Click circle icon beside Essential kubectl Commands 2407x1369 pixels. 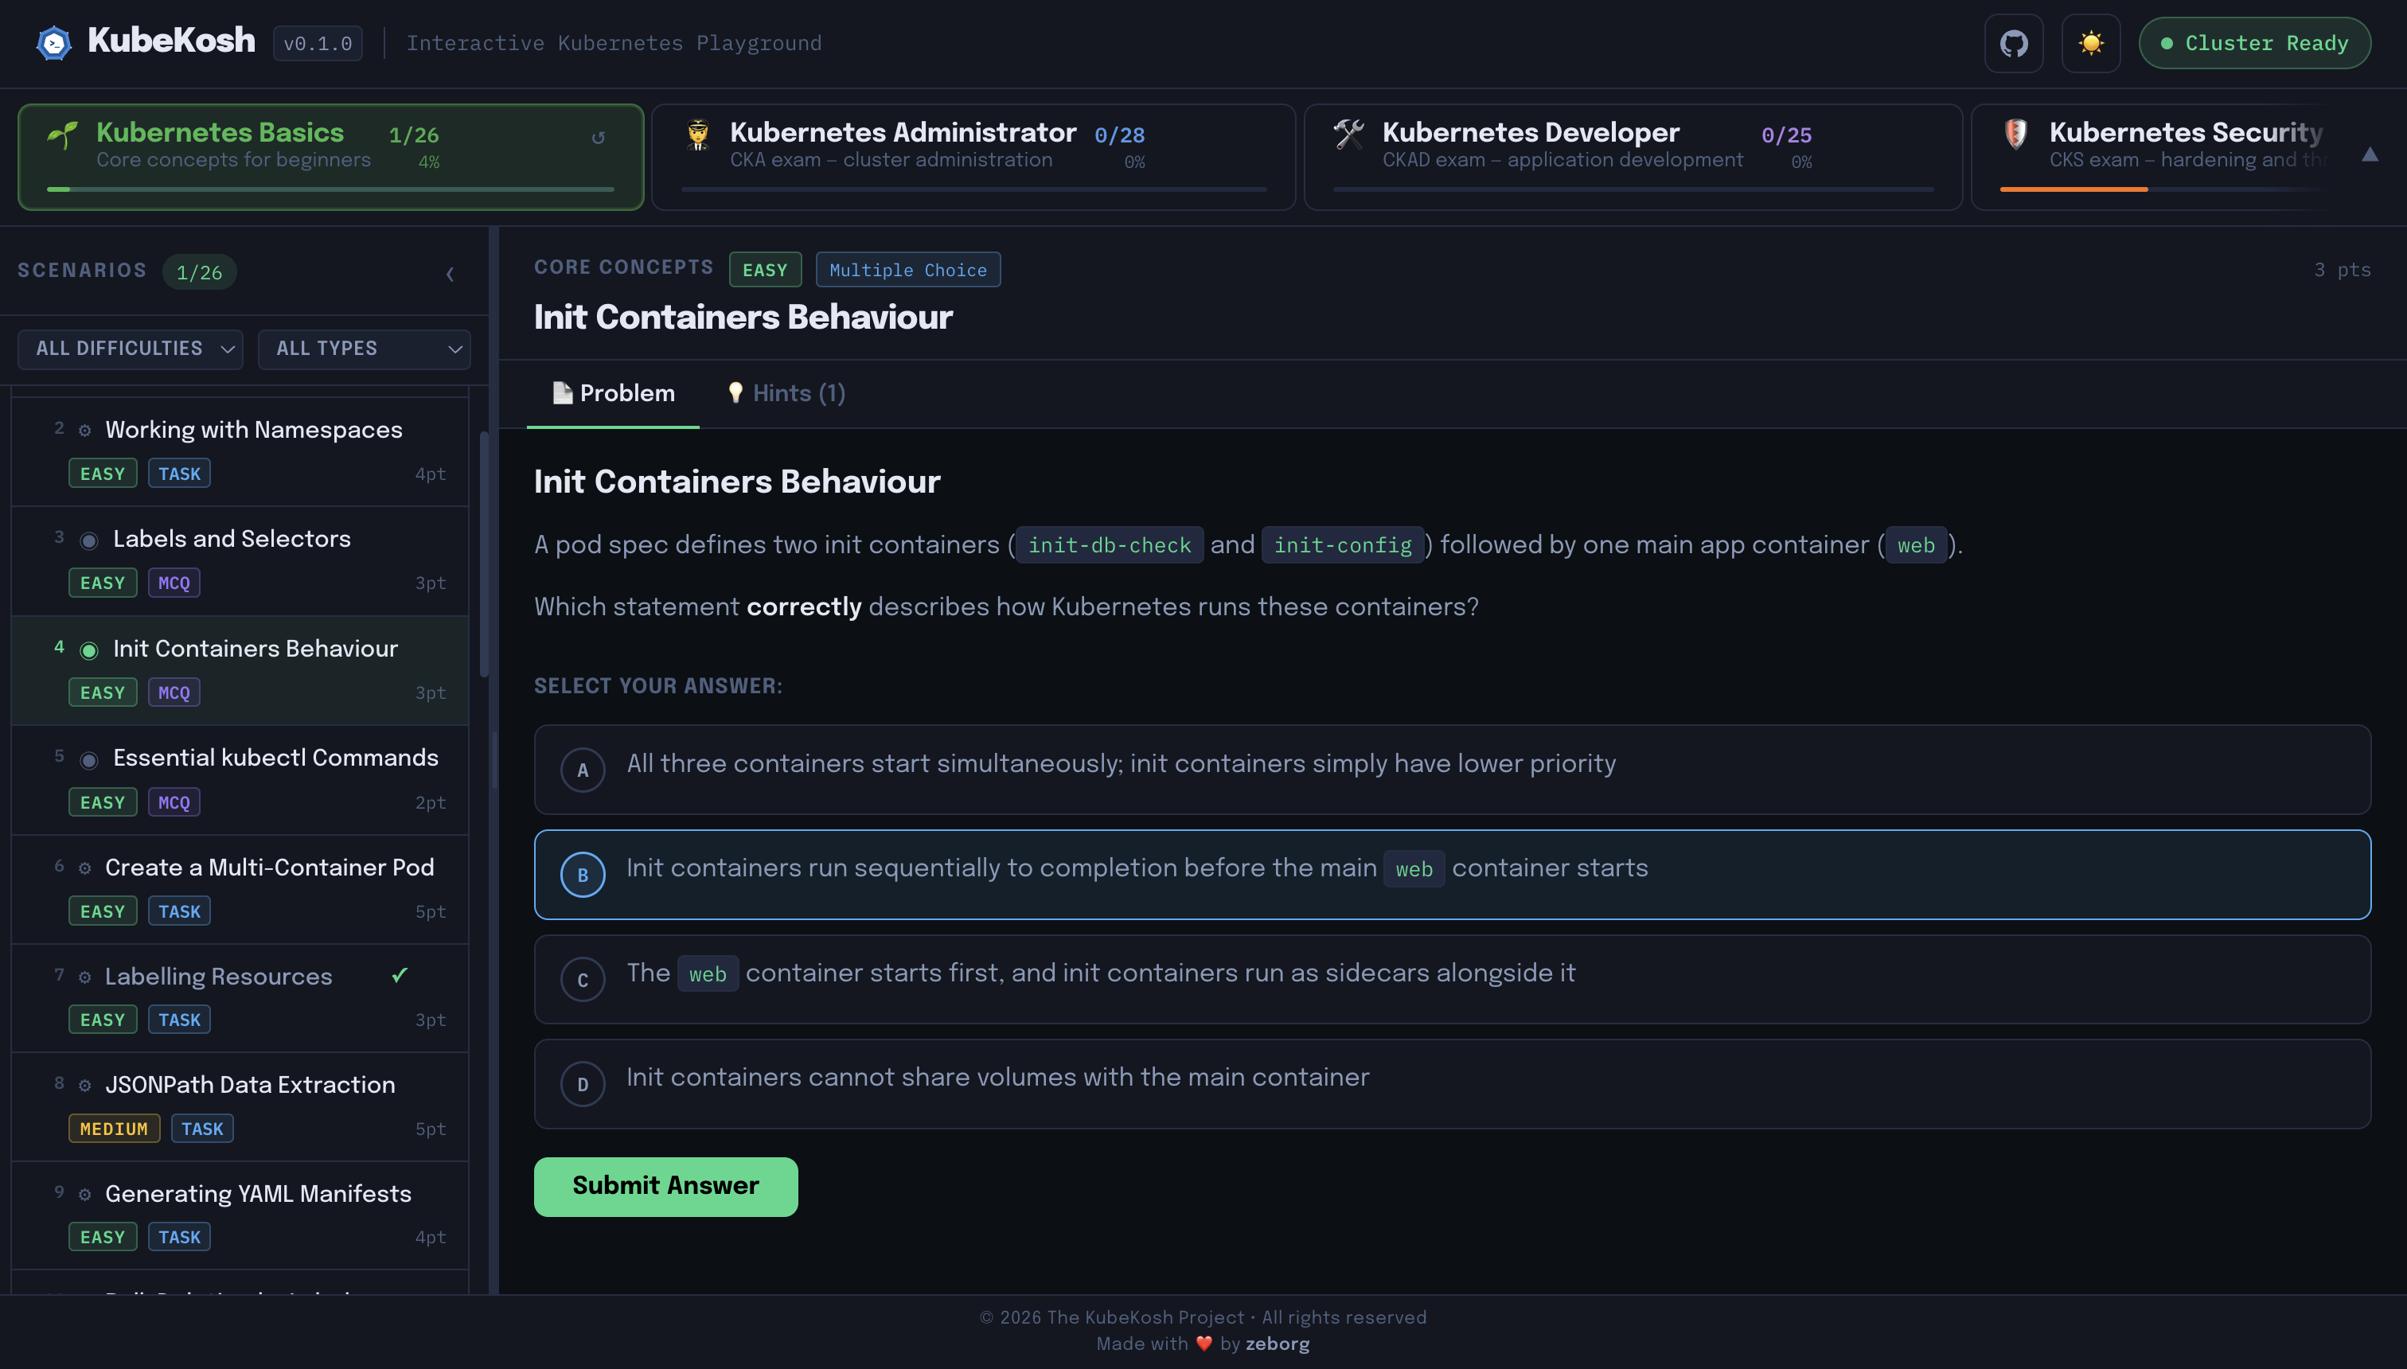pos(89,760)
